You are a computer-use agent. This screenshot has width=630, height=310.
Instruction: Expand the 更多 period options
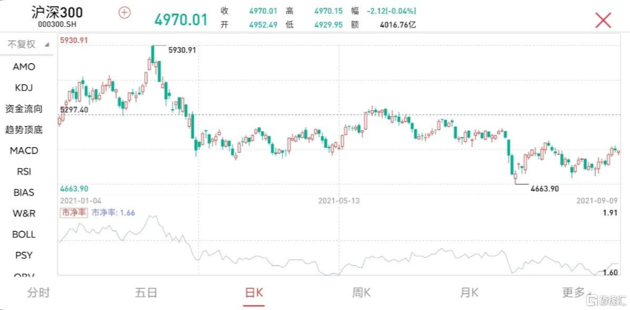(x=575, y=292)
